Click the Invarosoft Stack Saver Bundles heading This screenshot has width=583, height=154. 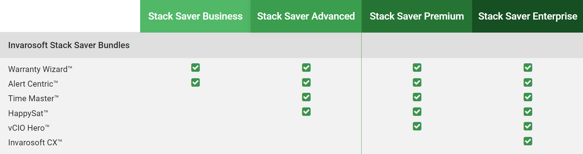click(69, 45)
